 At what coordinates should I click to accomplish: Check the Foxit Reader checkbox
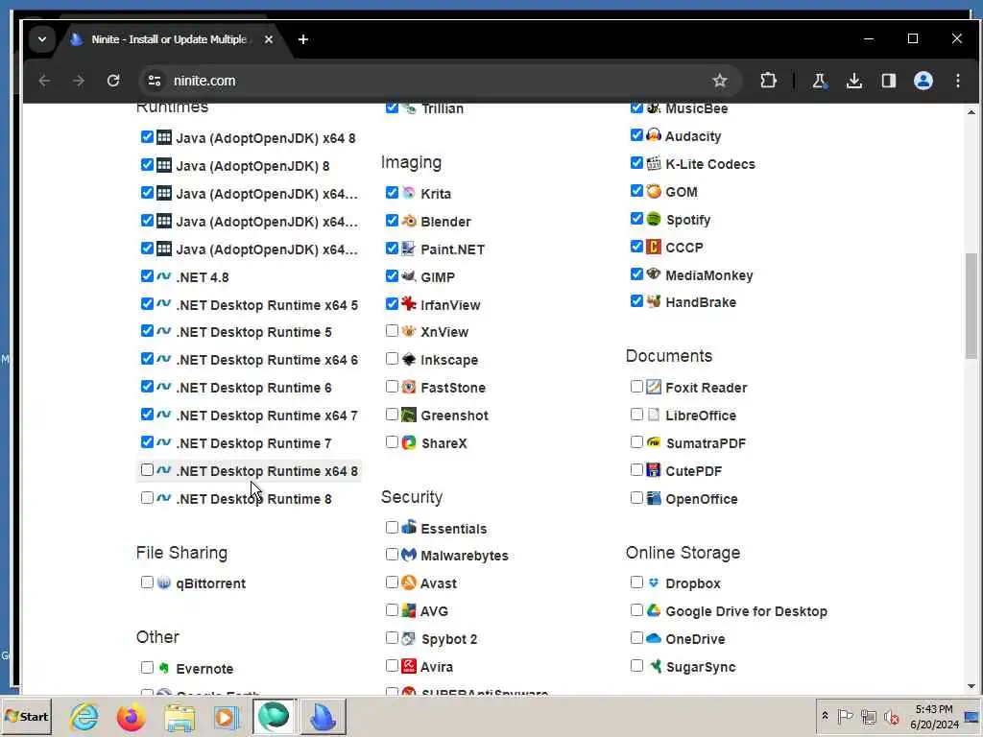pyautogui.click(x=636, y=387)
